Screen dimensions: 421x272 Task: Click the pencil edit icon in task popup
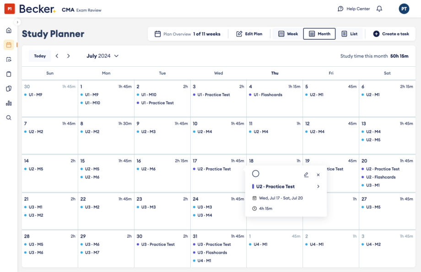click(x=306, y=175)
